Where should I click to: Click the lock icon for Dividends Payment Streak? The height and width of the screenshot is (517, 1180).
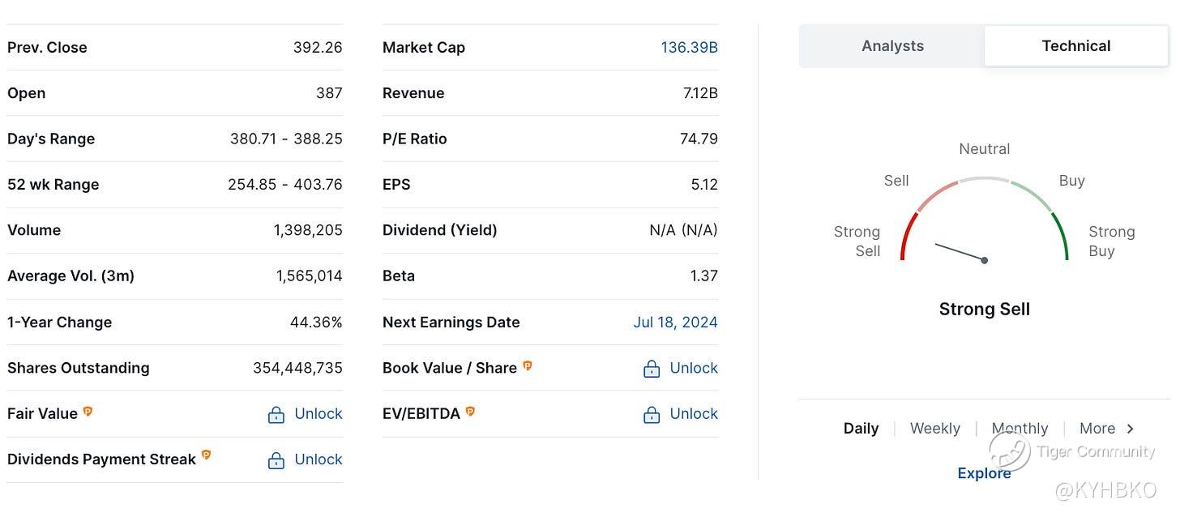(x=276, y=460)
